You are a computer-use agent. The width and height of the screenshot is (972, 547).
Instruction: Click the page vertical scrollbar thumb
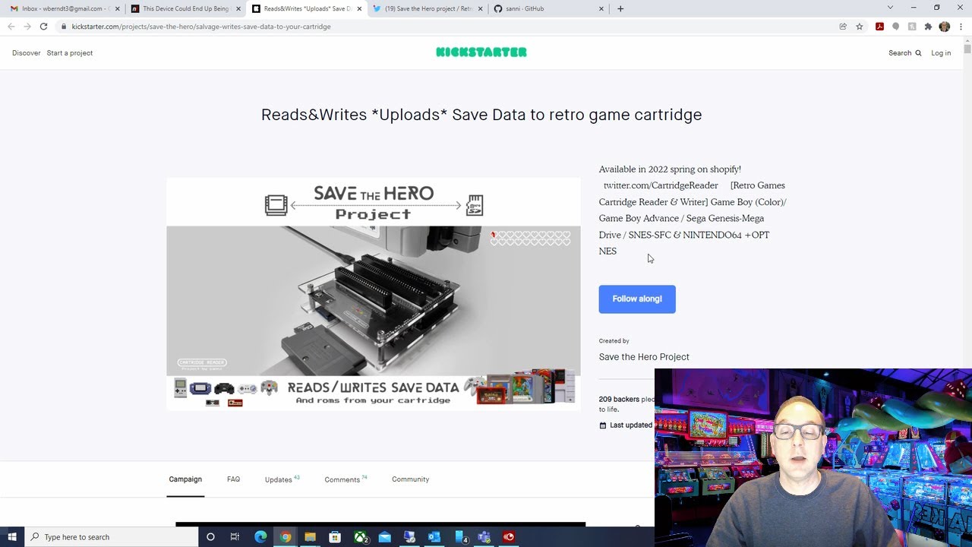coord(967,49)
